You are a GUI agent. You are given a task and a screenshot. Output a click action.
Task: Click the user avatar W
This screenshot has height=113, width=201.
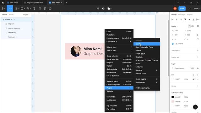click(x=175, y=8)
